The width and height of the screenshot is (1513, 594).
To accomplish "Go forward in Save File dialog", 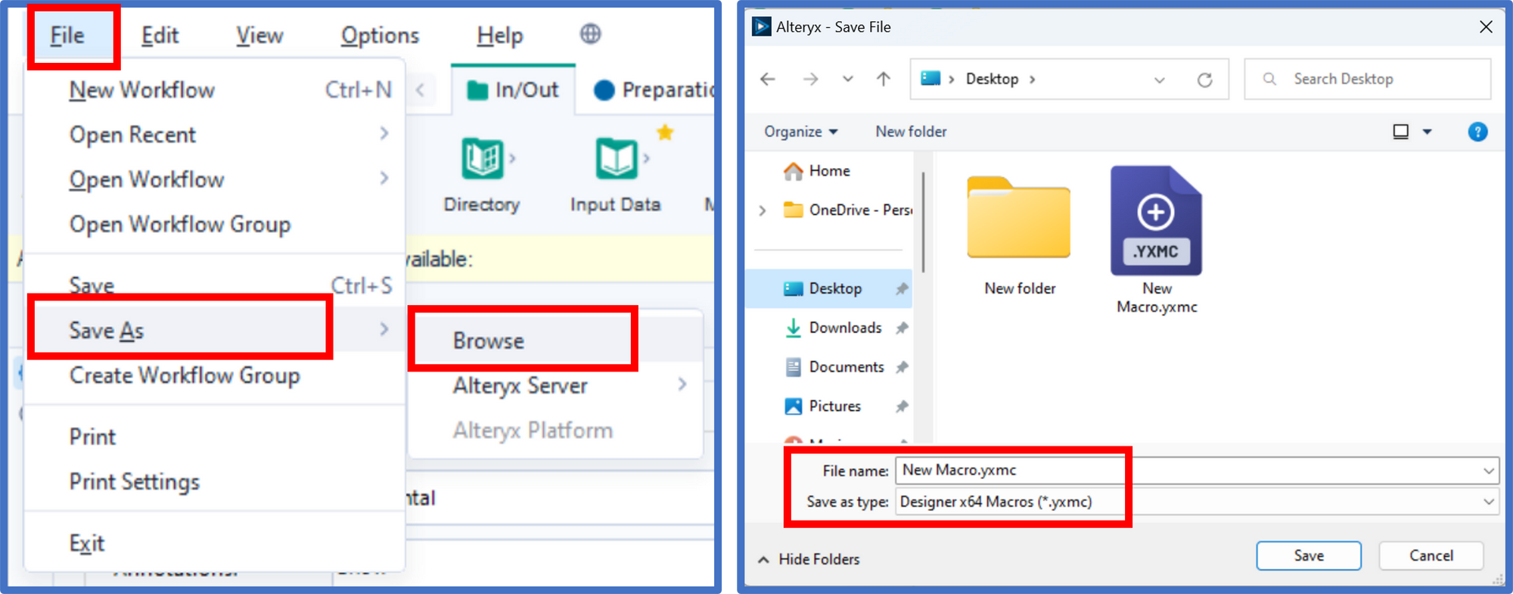I will pyautogui.click(x=810, y=79).
